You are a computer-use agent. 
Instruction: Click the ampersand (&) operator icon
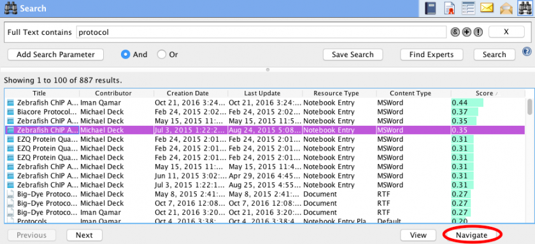[x=455, y=32]
